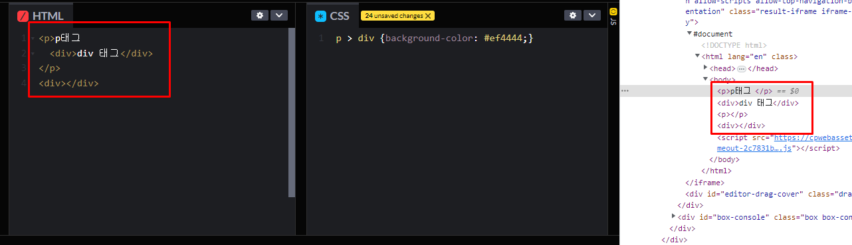
Task: Click CSS line 1 code text
Action: (x=435, y=39)
